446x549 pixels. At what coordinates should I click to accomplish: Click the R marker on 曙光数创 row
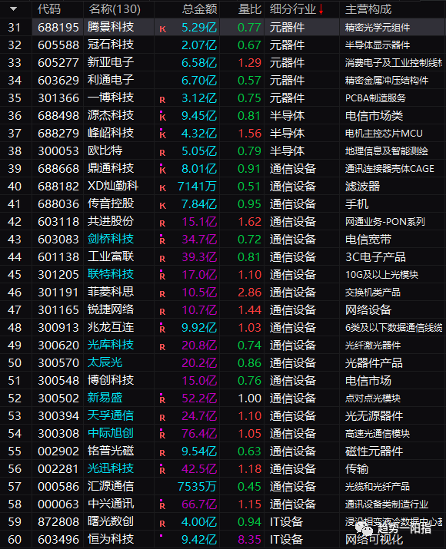(x=162, y=524)
